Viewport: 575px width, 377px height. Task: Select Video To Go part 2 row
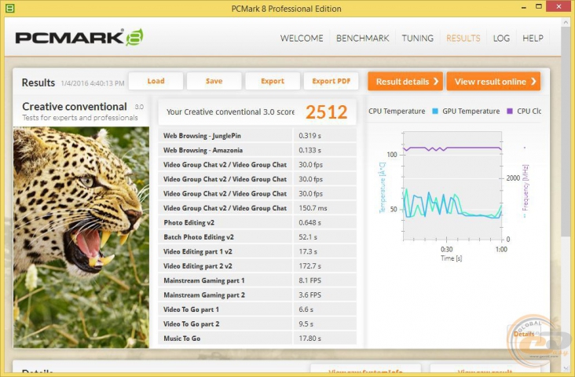point(257,324)
